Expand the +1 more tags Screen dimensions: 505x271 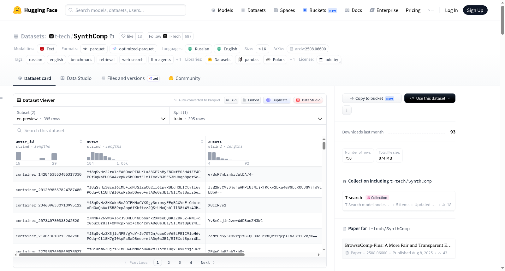click(x=179, y=59)
